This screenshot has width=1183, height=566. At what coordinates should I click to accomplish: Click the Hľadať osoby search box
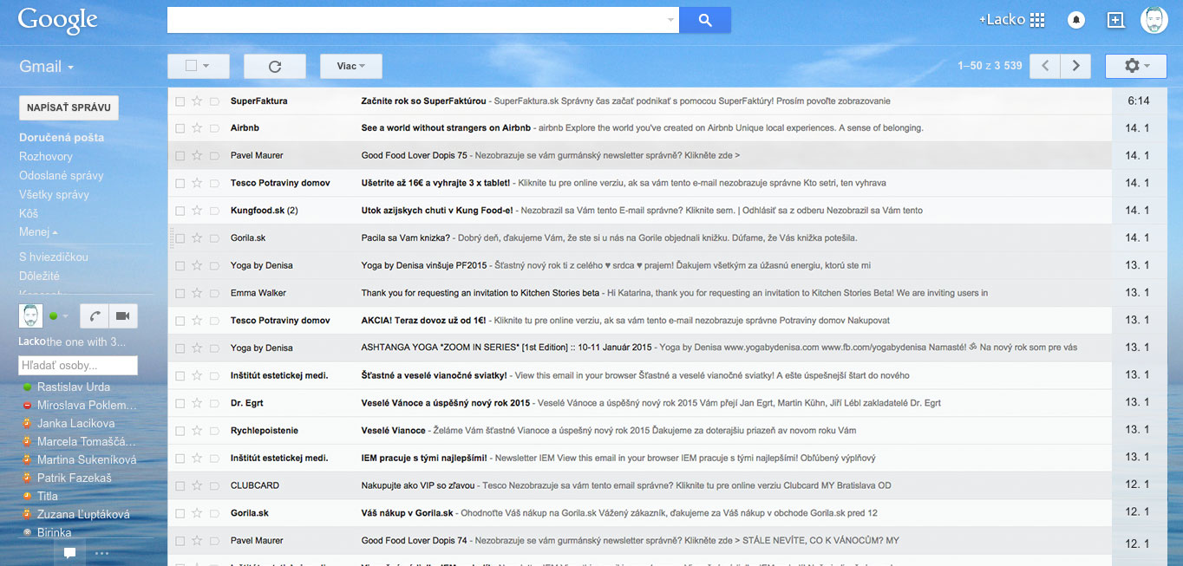[x=78, y=366]
